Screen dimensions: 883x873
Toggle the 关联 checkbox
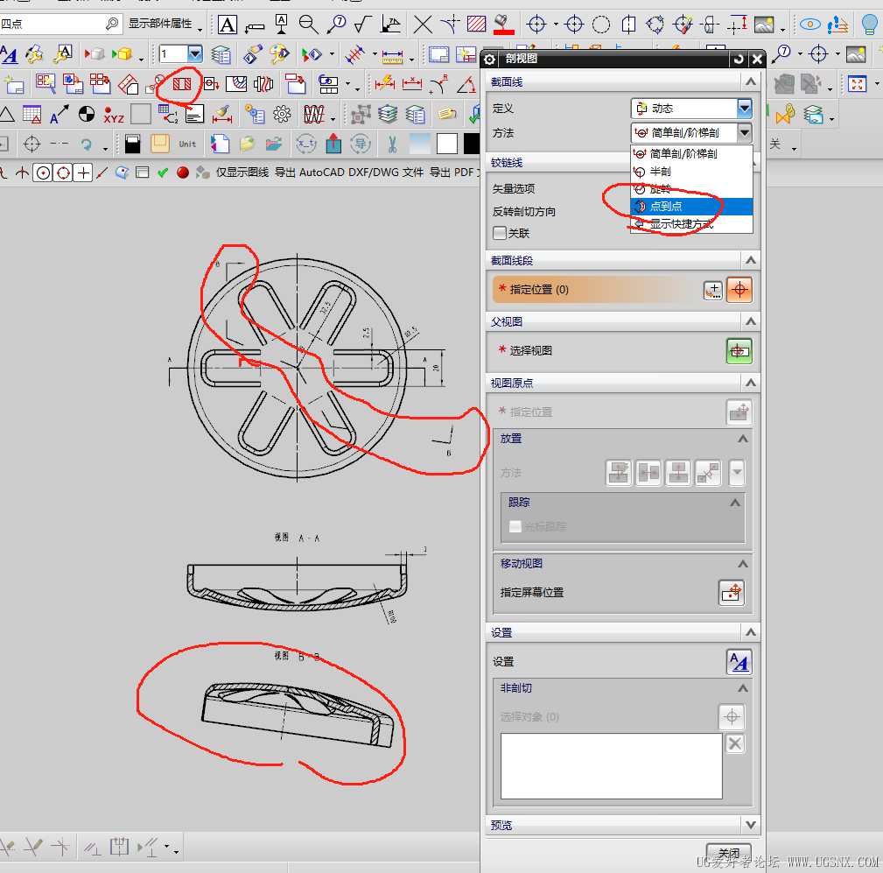point(500,233)
